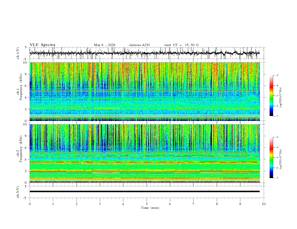Viewport: 297px width, 229px height.
Task: Click the 'start UT = 15:30:0' text
Action: [181, 45]
